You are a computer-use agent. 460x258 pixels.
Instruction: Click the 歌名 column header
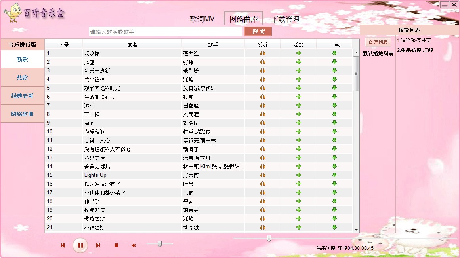132,44
